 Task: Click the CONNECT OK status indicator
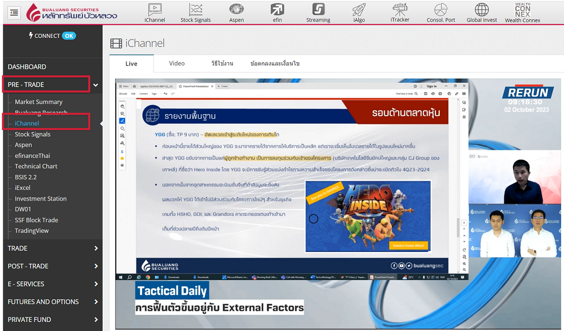(x=52, y=36)
